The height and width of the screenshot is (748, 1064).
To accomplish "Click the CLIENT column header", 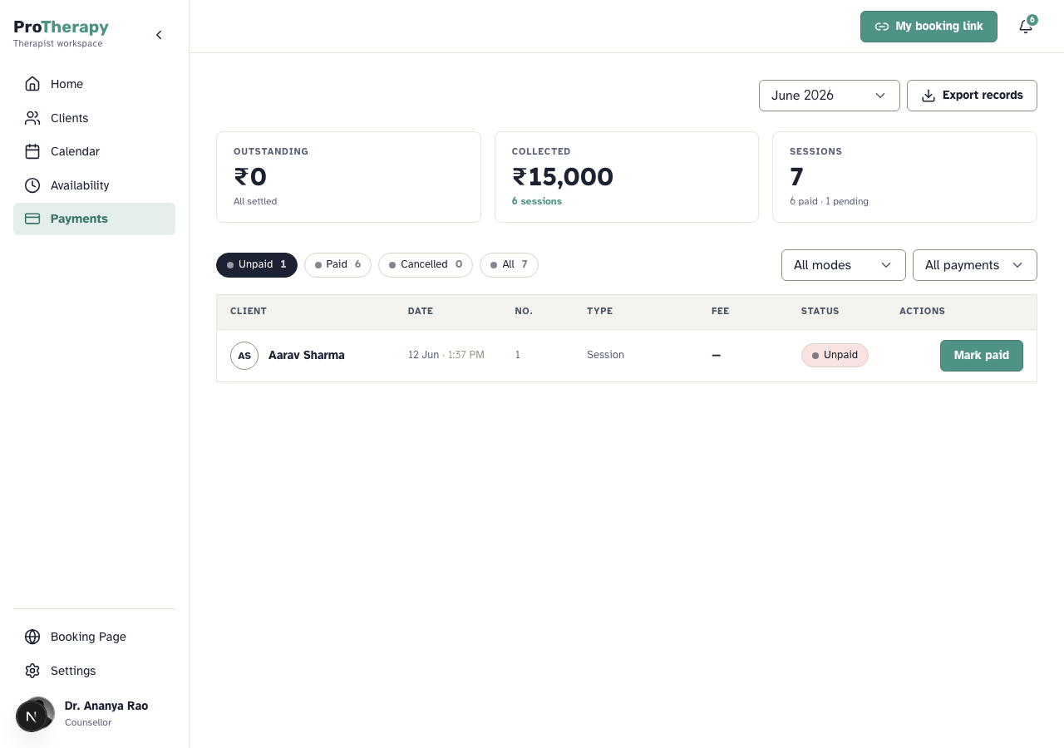I will [x=249, y=311].
